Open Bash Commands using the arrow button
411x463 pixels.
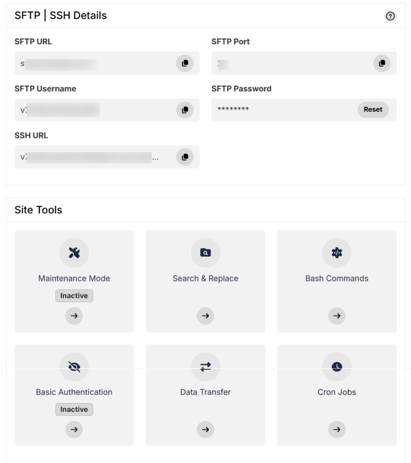point(336,316)
